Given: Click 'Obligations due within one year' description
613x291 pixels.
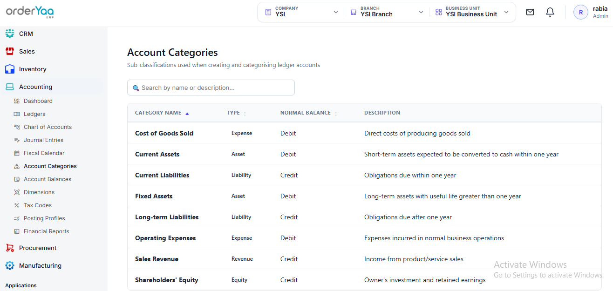Looking at the screenshot, I should tap(410, 175).
